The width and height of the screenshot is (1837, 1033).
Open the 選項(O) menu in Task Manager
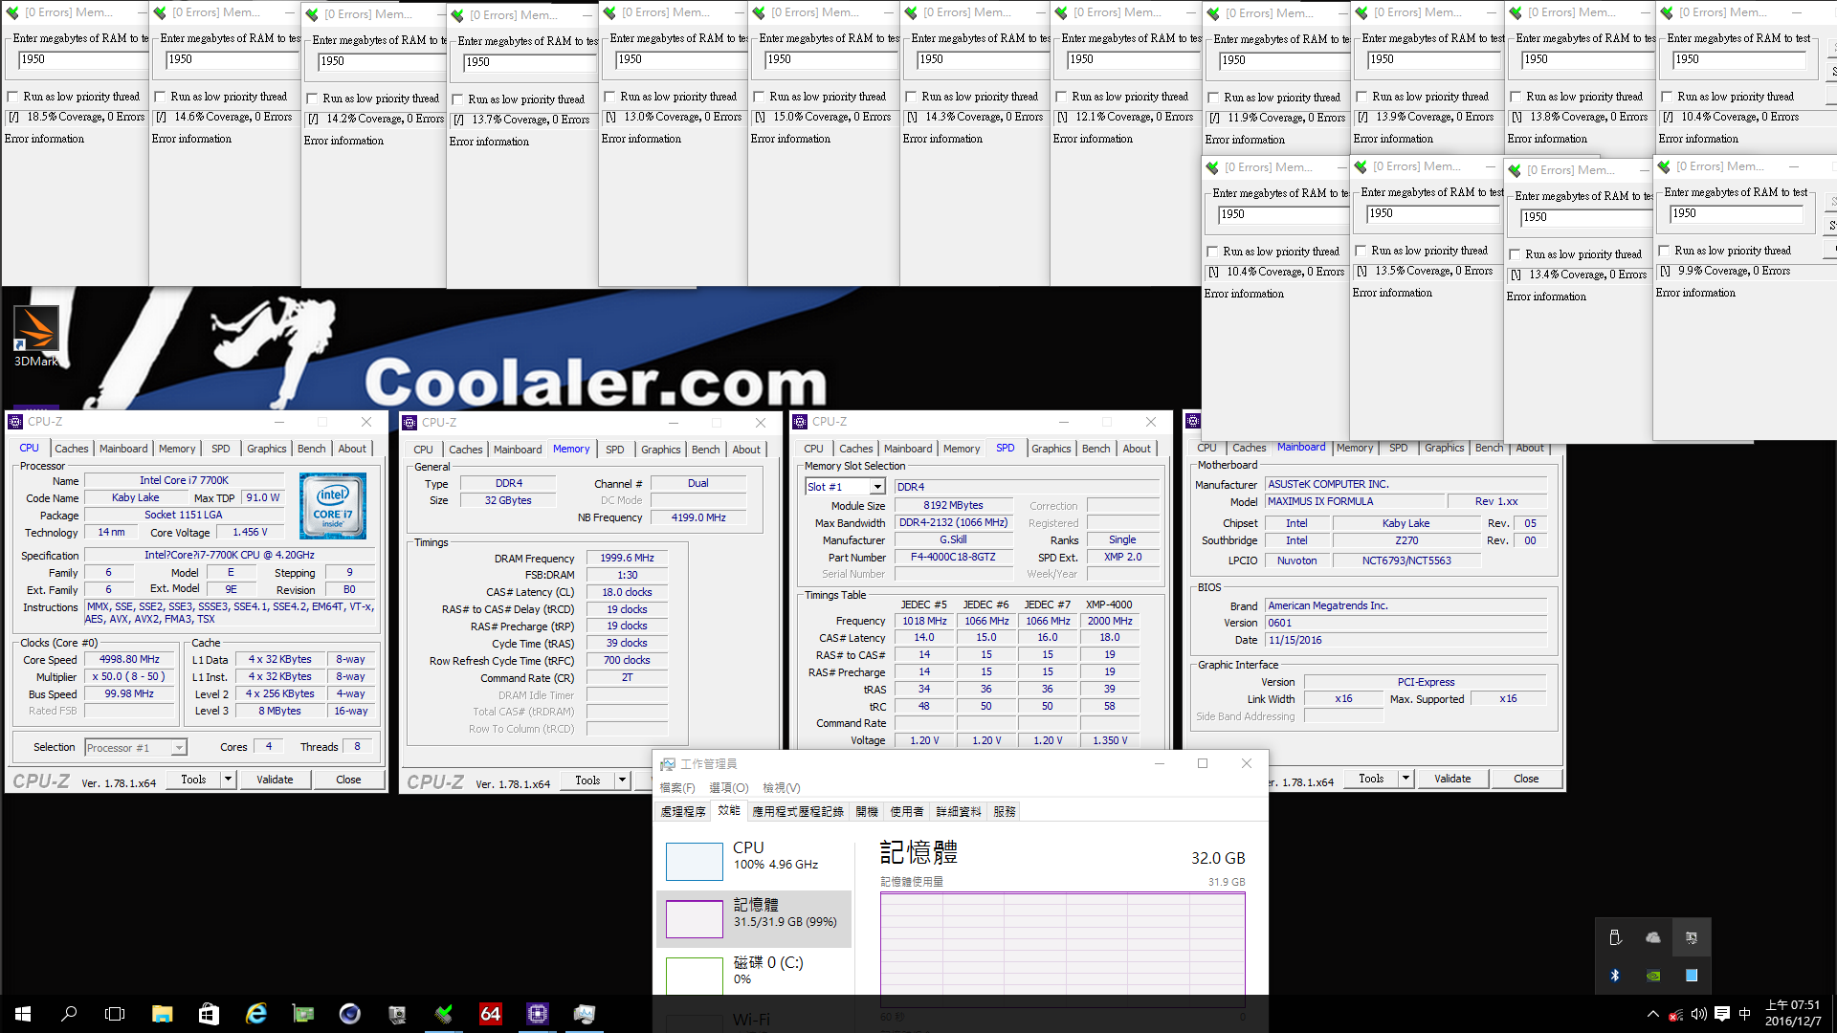[x=728, y=787]
